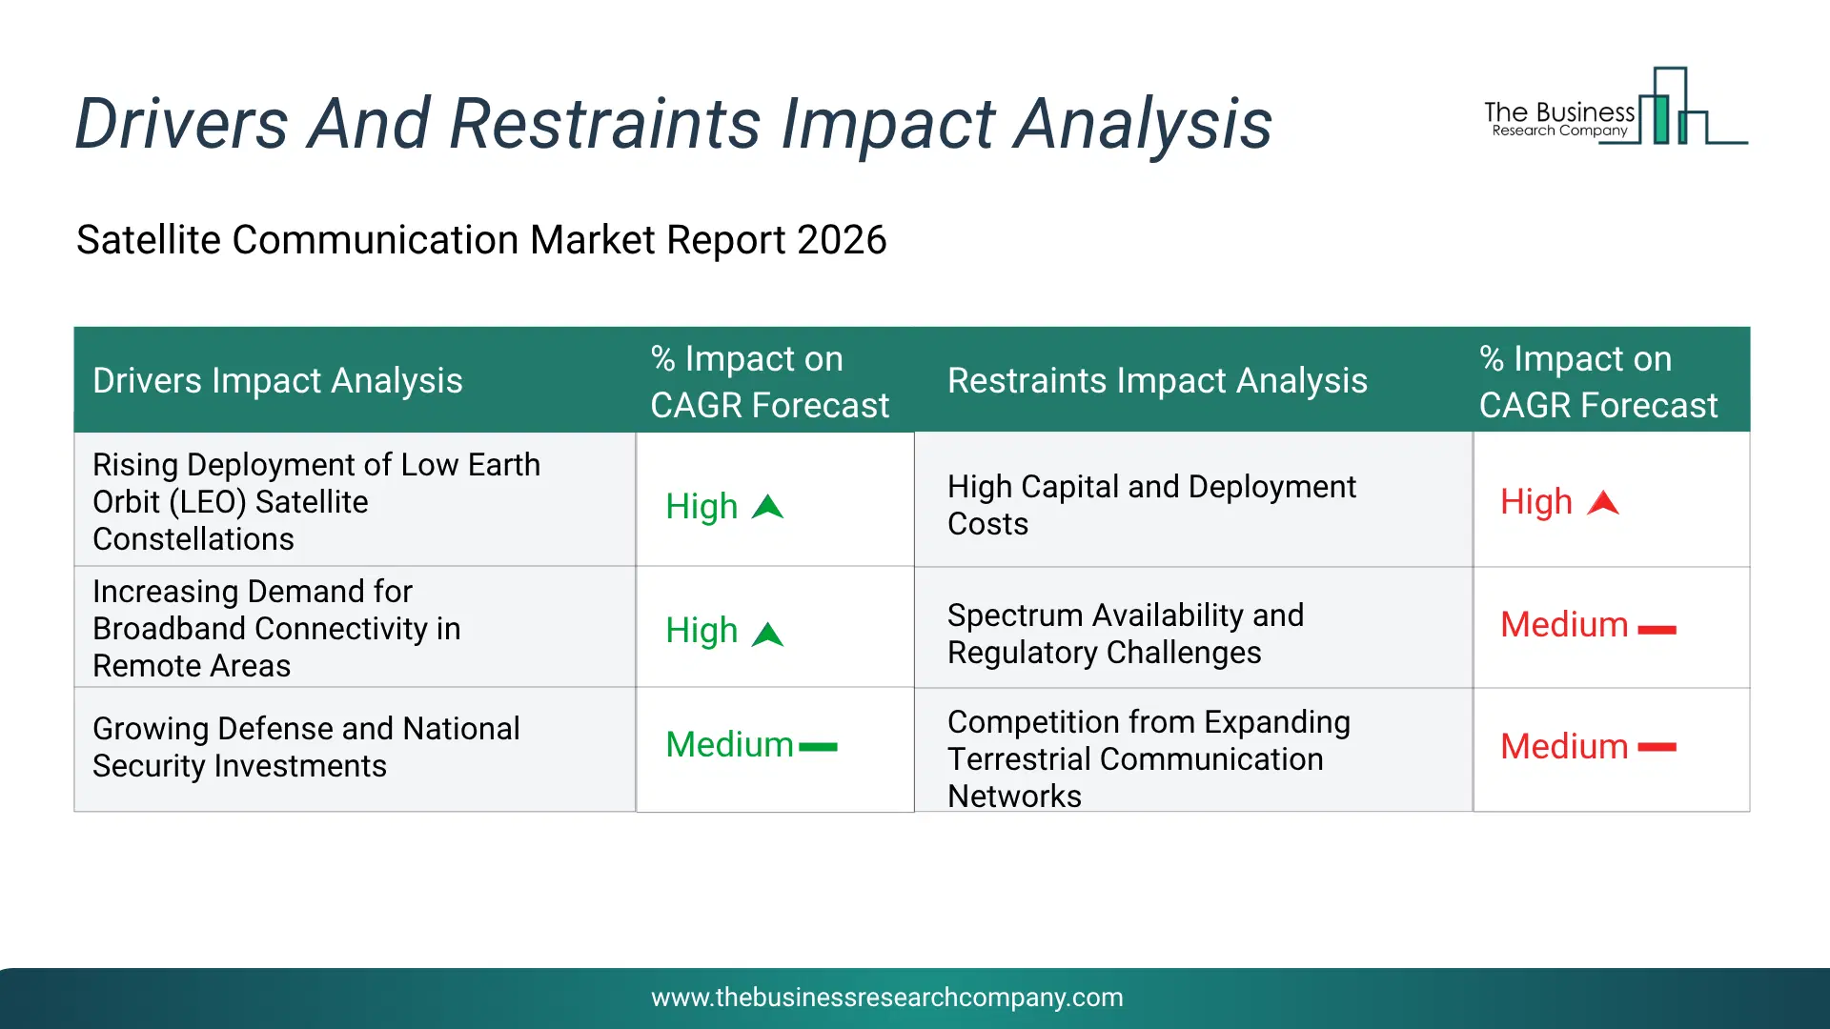Click green 'High' text in LEO row
The image size is (1830, 1029).
tap(701, 507)
